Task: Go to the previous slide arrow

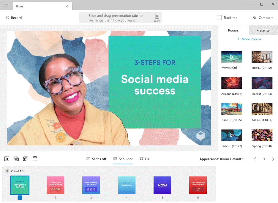Action: [x=255, y=159]
